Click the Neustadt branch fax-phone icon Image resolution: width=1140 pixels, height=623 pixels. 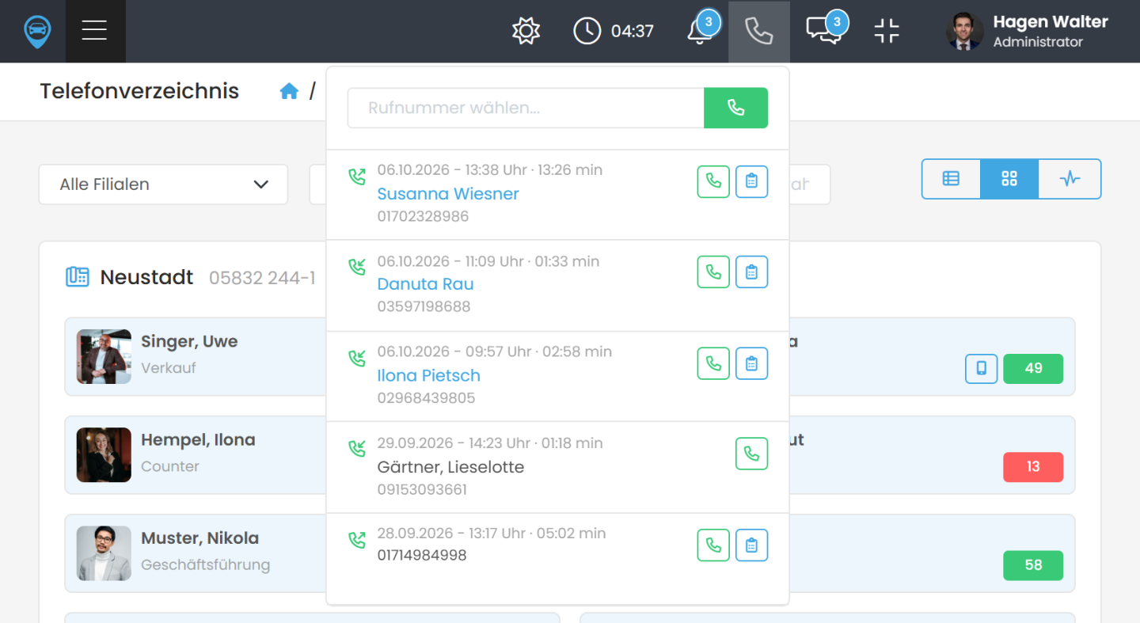point(78,277)
